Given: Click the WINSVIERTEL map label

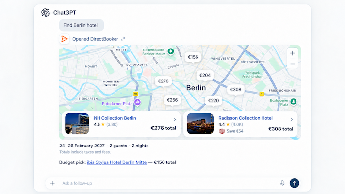Looking at the screenshot, I should click(x=223, y=59).
